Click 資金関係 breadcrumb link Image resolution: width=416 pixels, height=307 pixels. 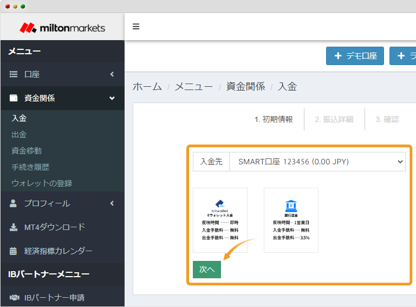tap(246, 87)
